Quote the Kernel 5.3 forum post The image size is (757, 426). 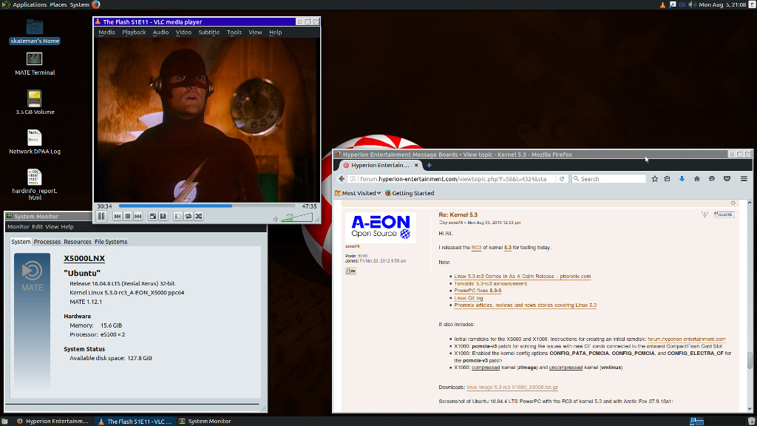tap(724, 214)
